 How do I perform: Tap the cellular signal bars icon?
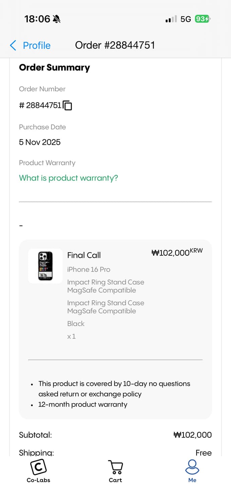(171, 19)
